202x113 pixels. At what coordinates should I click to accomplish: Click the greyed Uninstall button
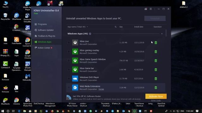coord(155,19)
